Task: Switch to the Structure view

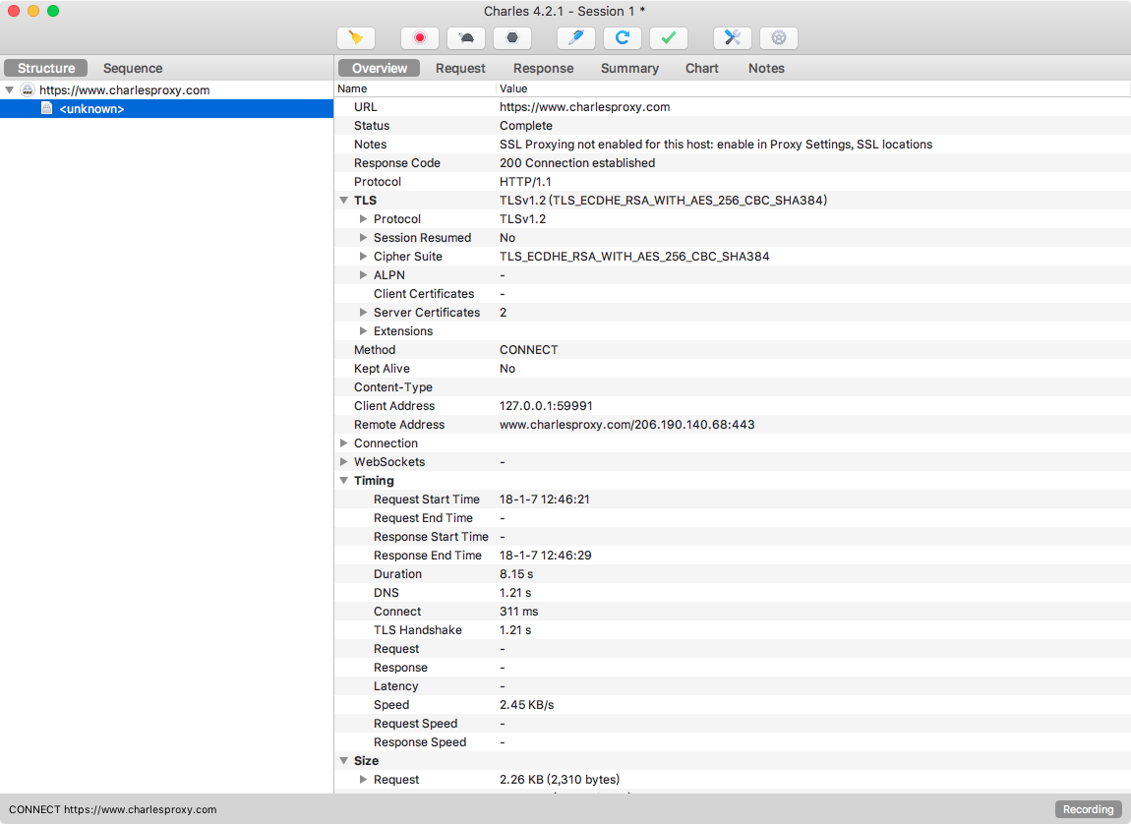Action: coord(46,69)
